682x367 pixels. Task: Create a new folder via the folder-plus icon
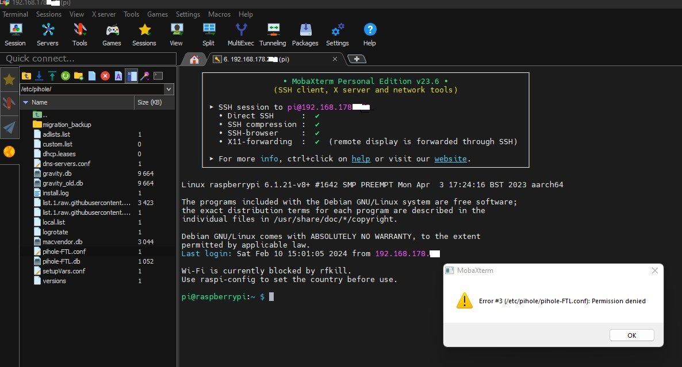[79, 76]
